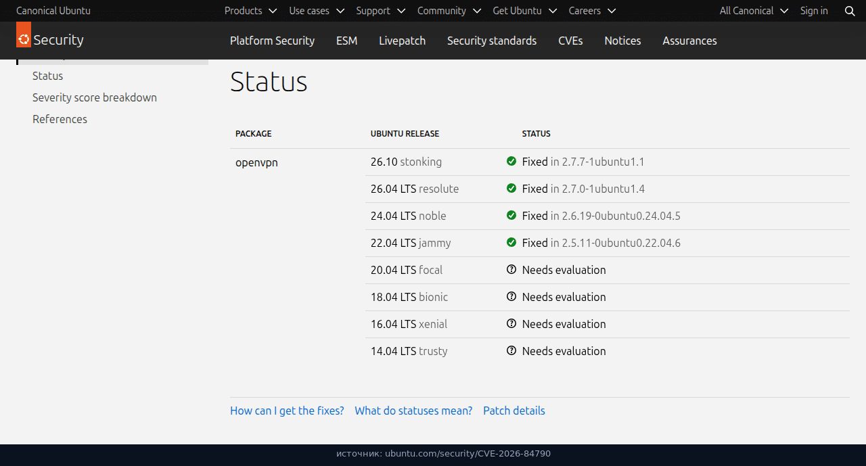
Task: Expand the Support dropdown
Action: [381, 11]
